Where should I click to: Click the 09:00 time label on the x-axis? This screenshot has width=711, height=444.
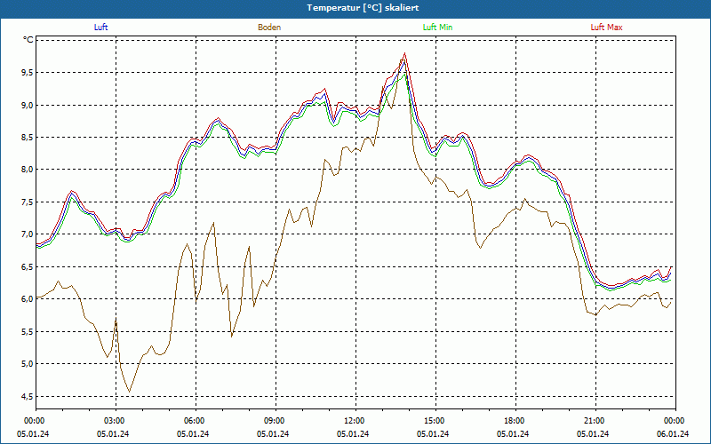pos(276,421)
